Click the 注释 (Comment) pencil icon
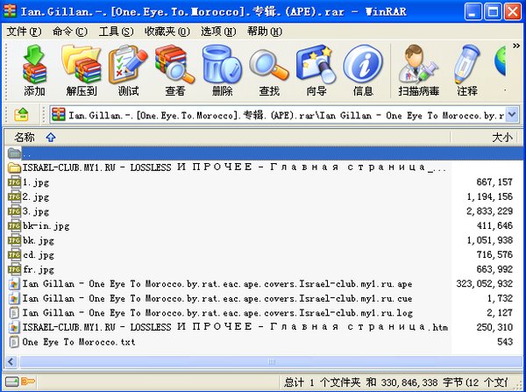526x392 pixels. click(x=467, y=70)
